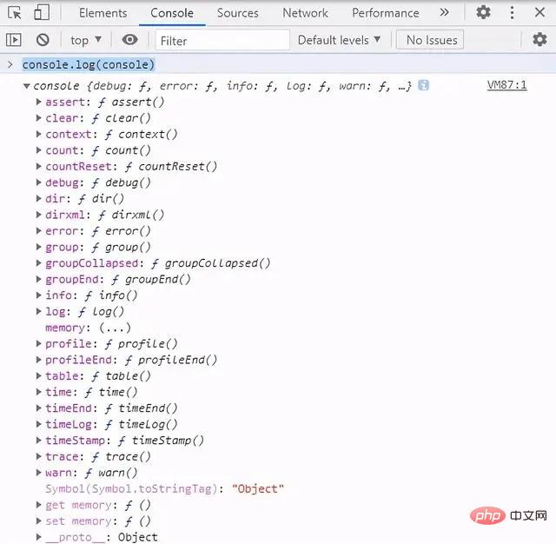This screenshot has height=544, width=556.
Task: Click the No Issues button
Action: (430, 40)
